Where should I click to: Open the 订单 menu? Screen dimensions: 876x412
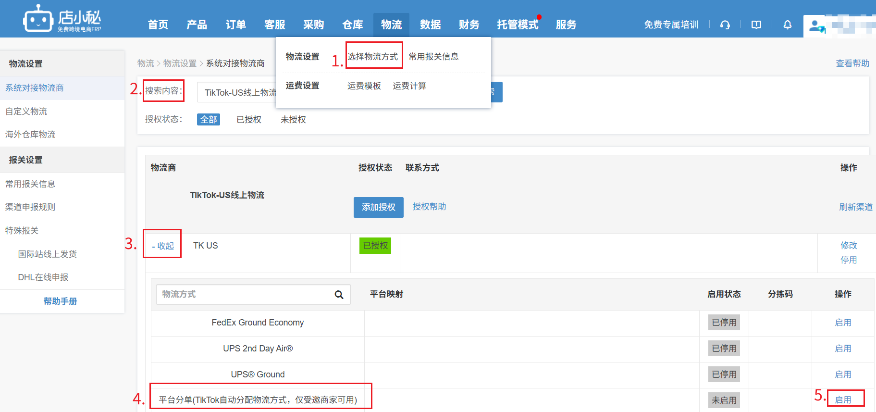tap(236, 25)
